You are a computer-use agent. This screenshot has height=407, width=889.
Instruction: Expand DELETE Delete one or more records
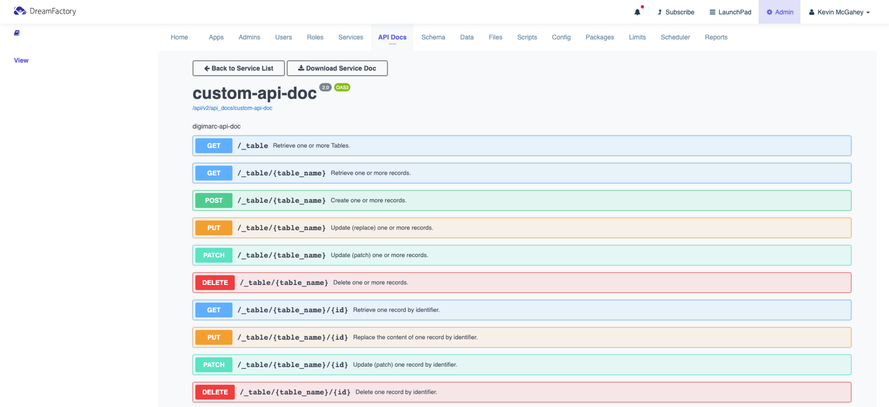coord(522,283)
